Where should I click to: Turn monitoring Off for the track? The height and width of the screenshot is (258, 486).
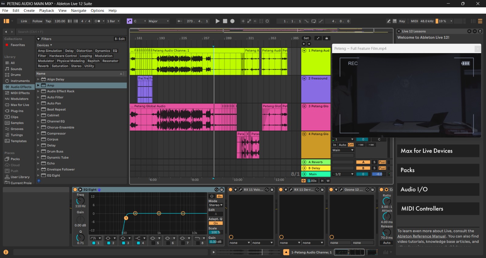point(351,145)
